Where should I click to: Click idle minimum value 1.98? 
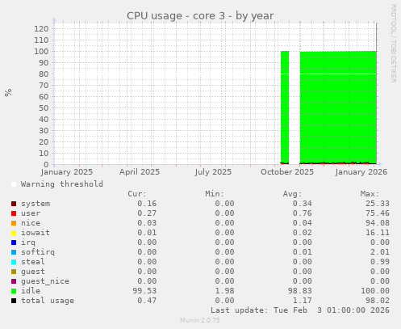point(224,291)
